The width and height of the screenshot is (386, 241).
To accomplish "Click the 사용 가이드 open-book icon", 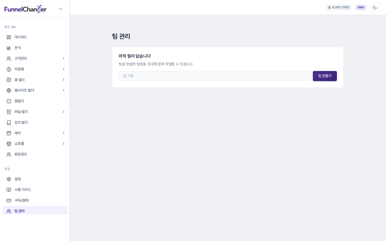I will tap(9, 190).
